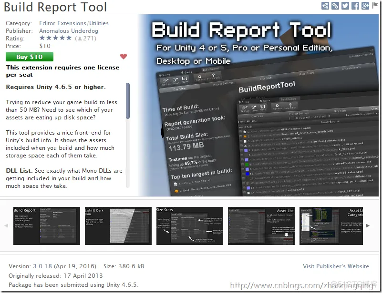Viewport: 382px width, 293px height.
Task: Share this asset on Twitter
Action: 345,6
